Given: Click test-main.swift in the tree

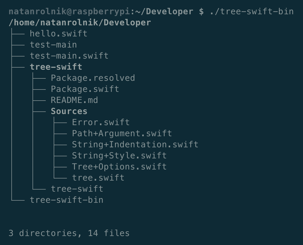Looking at the screenshot, I should [x=69, y=56].
